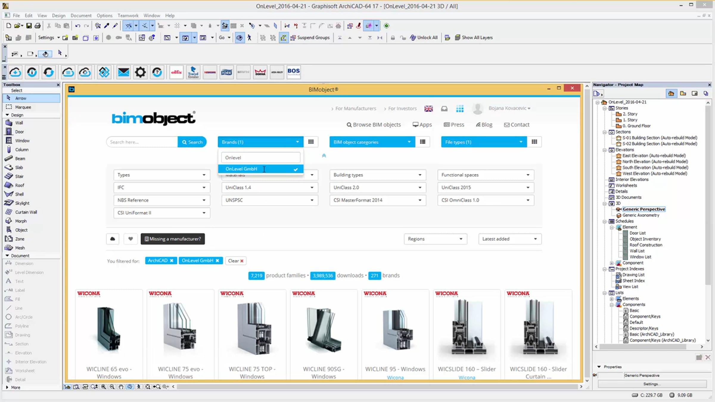Click the Search here input field
Image resolution: width=715 pixels, height=402 pixels.
[142, 142]
